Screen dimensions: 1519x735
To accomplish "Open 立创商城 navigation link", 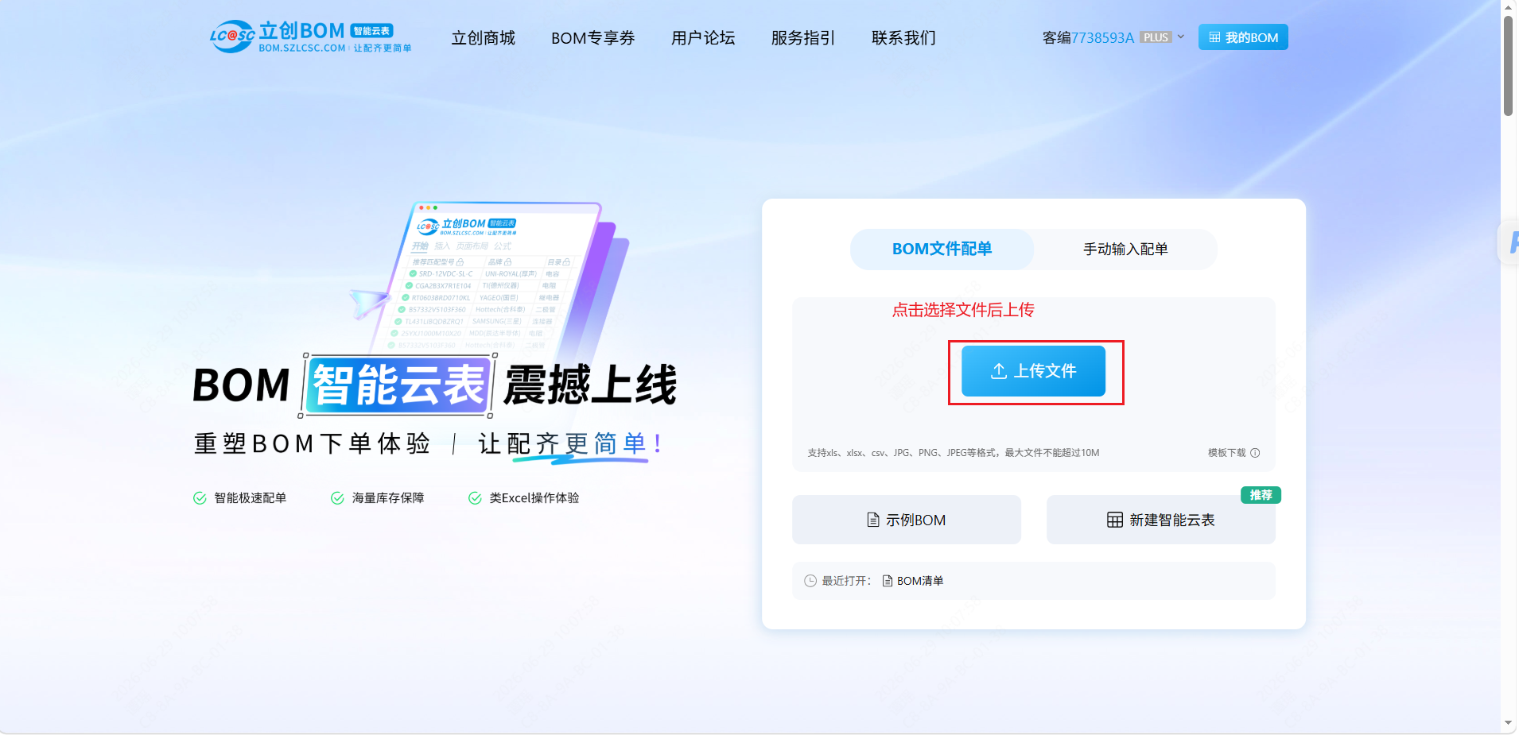I will click(483, 37).
